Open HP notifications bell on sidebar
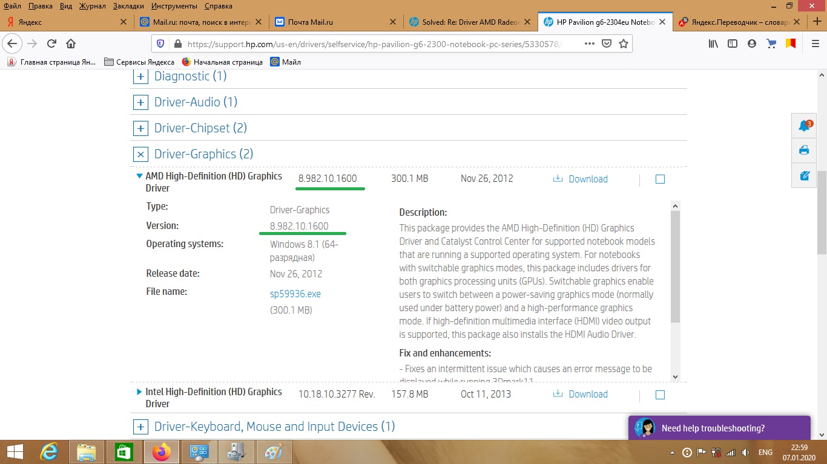Viewport: 827px width, 464px height. [x=805, y=126]
